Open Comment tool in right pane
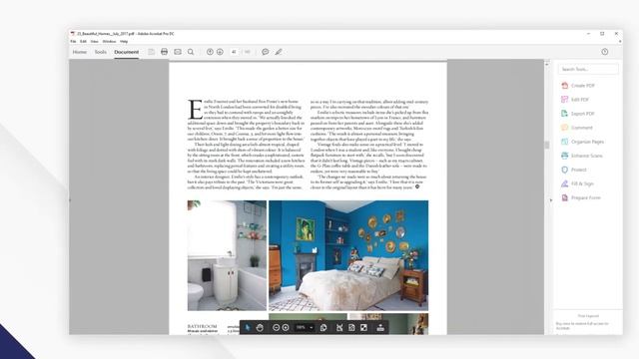This screenshot has height=359, width=639. pyautogui.click(x=577, y=128)
